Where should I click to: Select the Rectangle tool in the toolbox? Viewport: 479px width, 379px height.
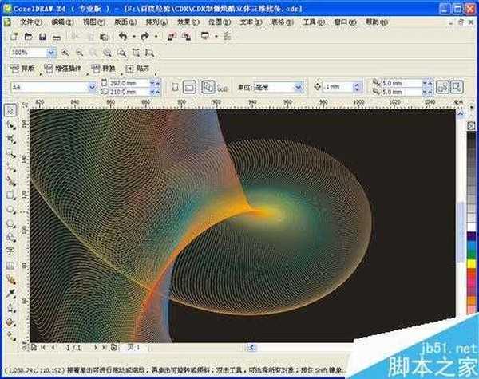coord(10,194)
